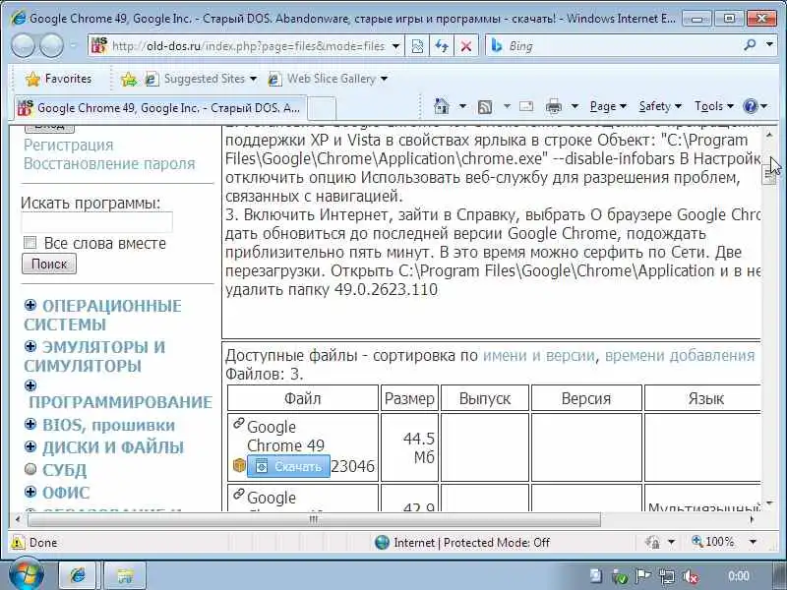The image size is (787, 590).
Task: Expand ДИСКИ И ФАЙЛЫ category plus
Action: click(30, 446)
